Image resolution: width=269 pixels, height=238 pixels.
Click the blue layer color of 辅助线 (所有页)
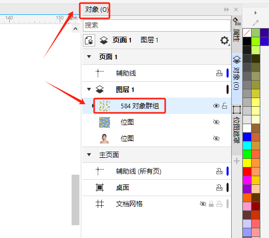pyautogui.click(x=228, y=171)
